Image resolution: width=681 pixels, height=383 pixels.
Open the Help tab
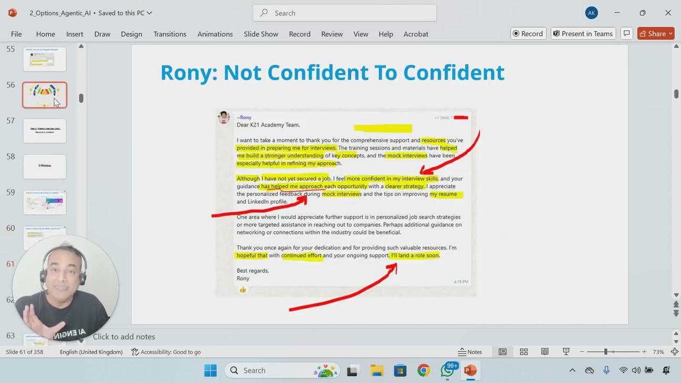pos(386,34)
